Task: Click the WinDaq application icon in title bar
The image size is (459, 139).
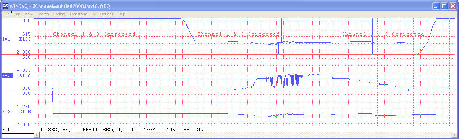Action: coord(5,6)
